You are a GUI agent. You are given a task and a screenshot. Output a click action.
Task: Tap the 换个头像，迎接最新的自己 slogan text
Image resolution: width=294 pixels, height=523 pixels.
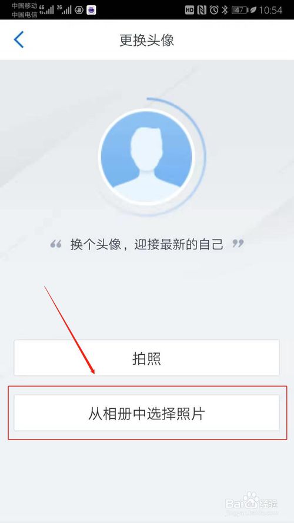click(x=146, y=245)
